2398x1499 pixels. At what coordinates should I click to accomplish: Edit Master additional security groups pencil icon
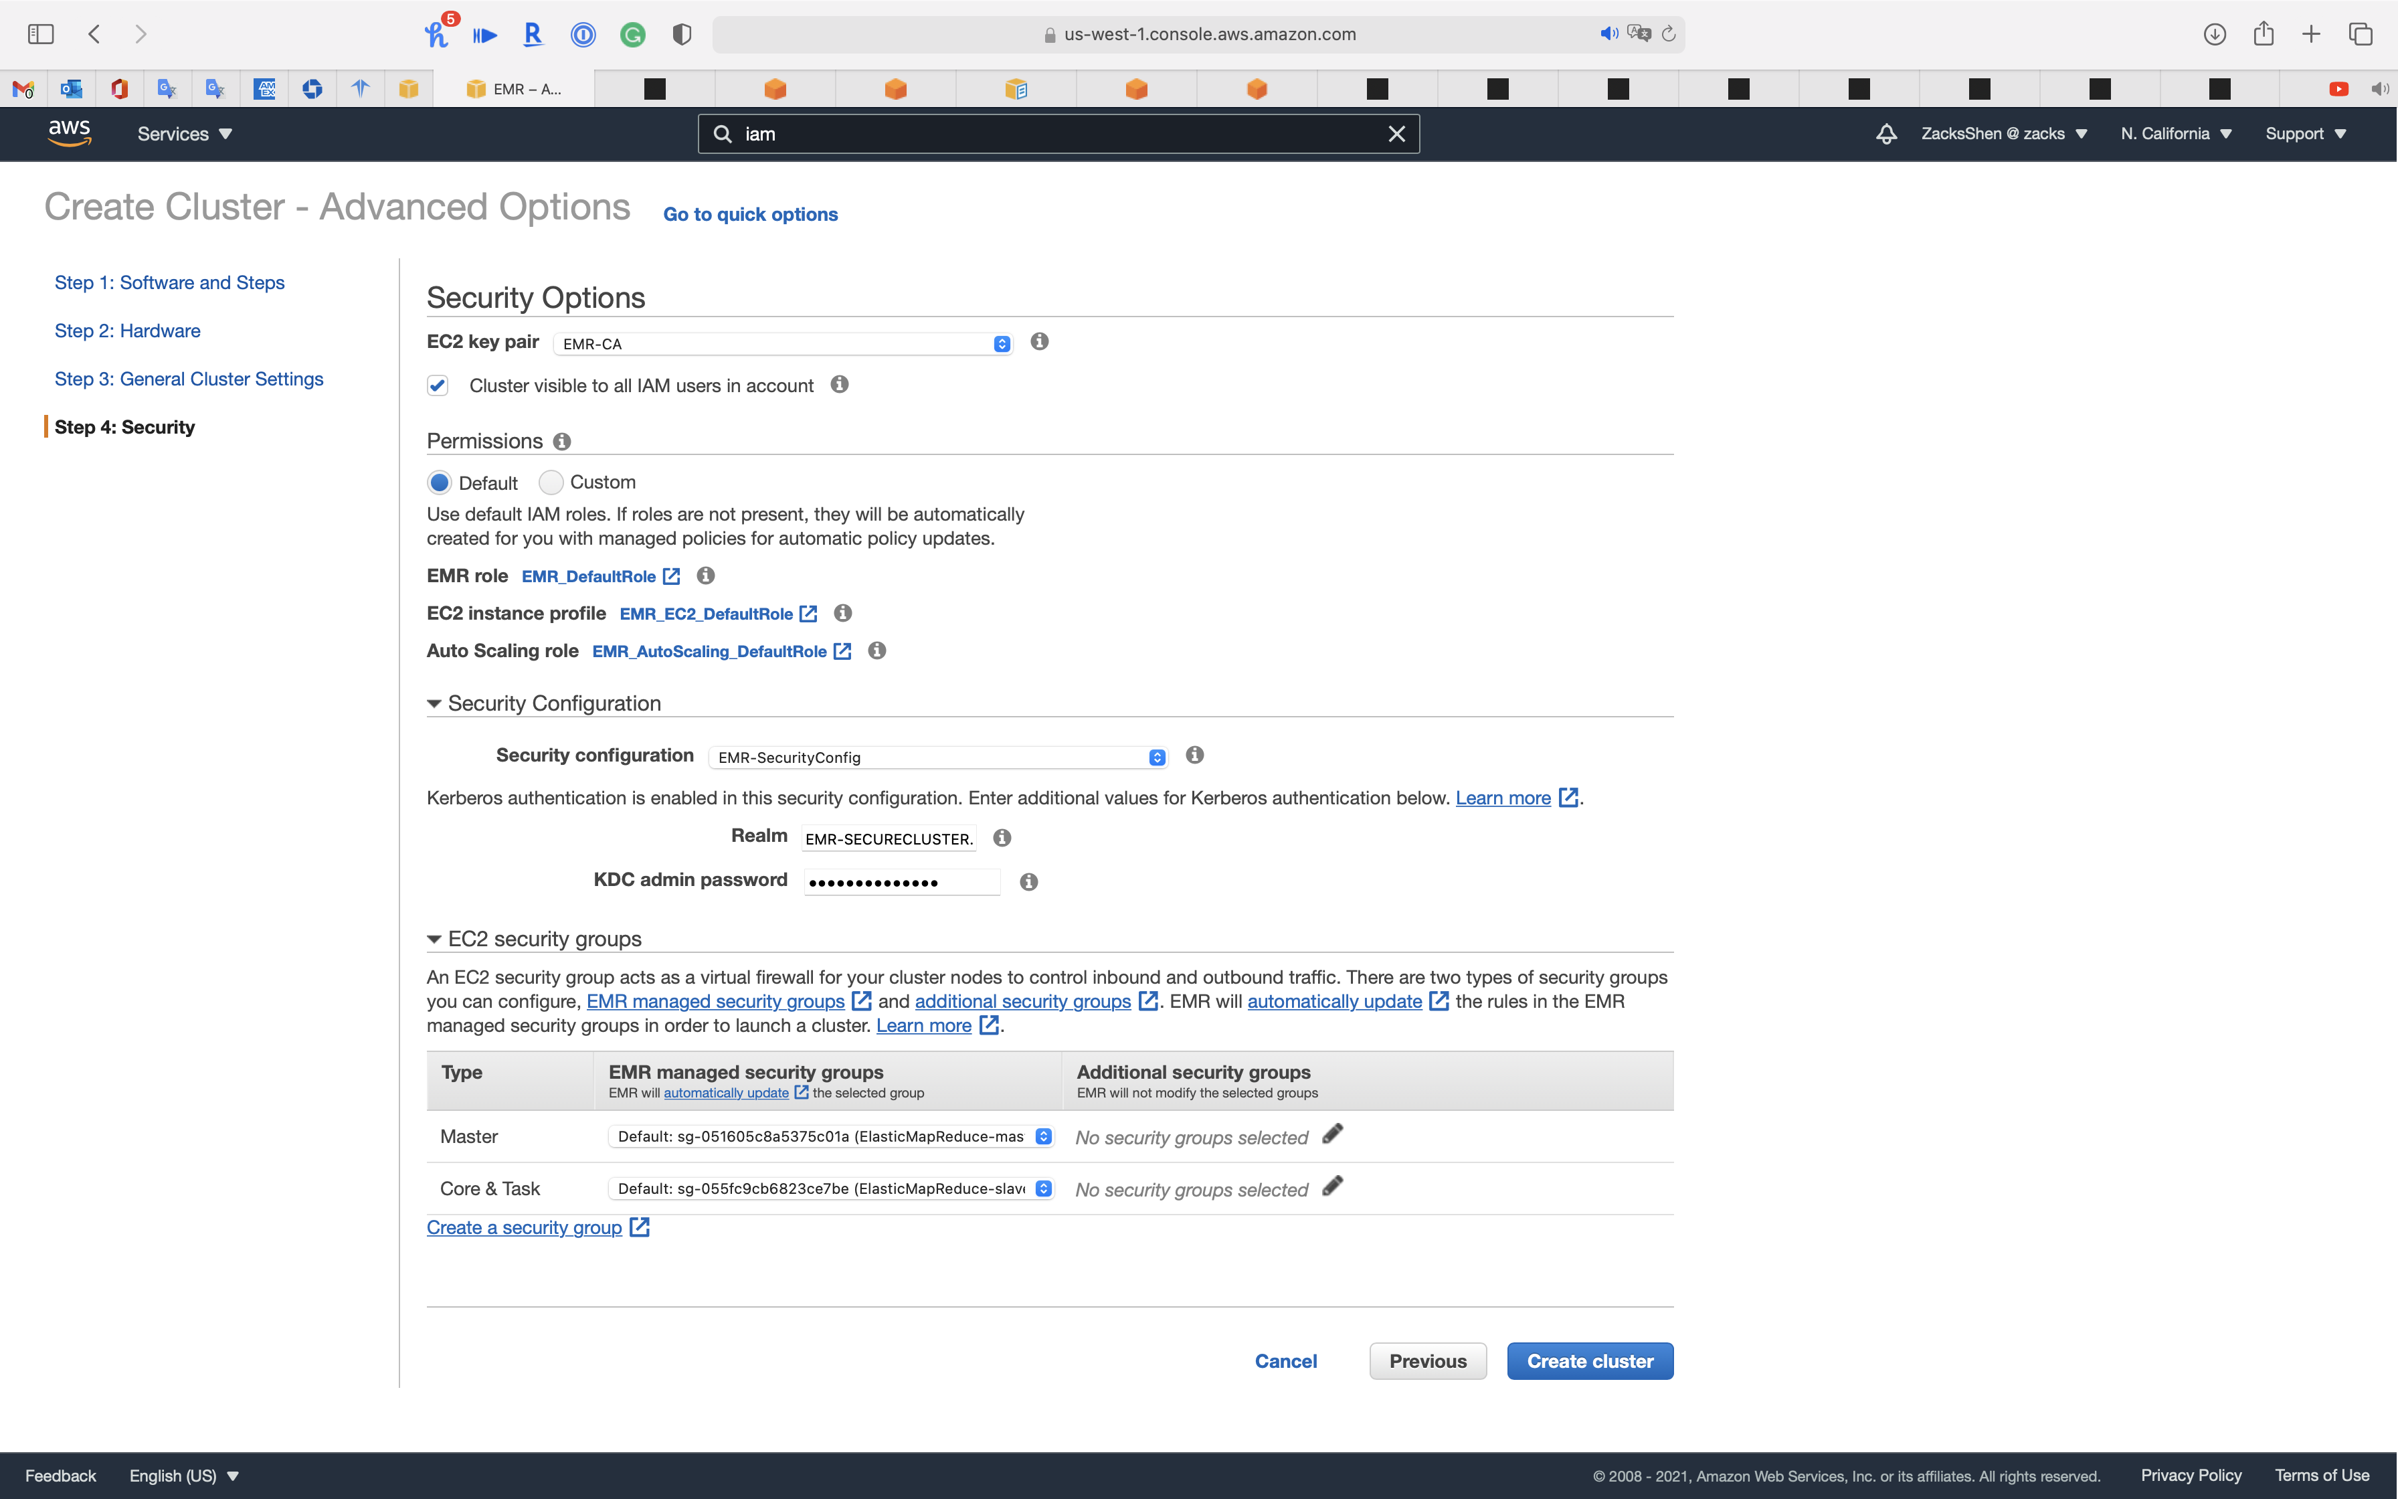1331,1134
